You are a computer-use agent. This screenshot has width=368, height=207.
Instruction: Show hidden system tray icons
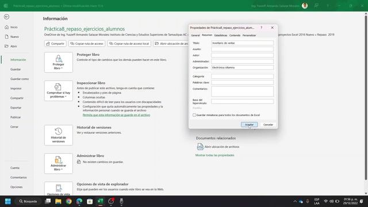295,201
